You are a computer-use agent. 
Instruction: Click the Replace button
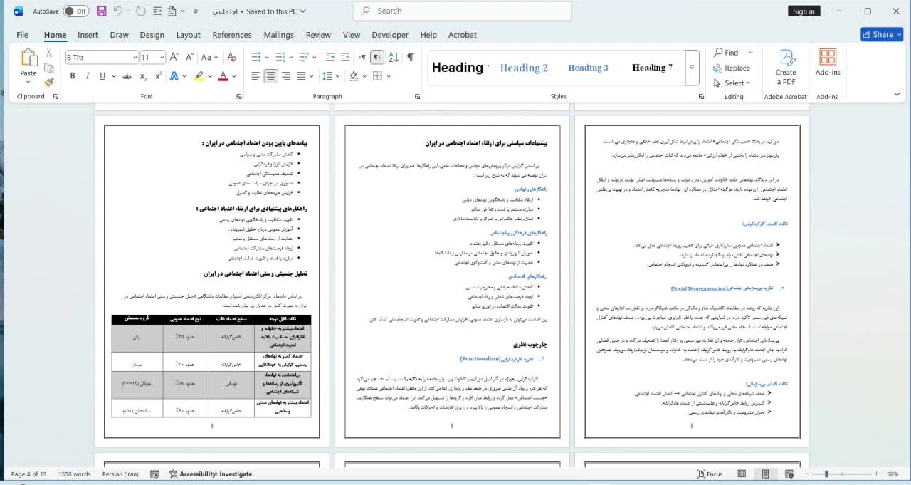(x=732, y=68)
